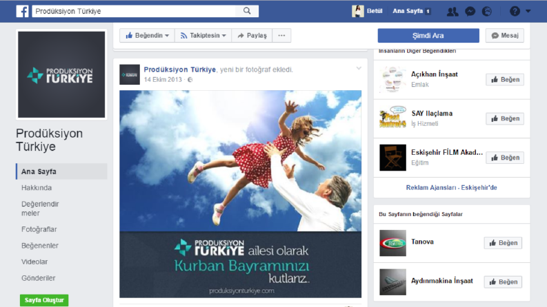
Task: Expand the account menu arrow
Action: coord(528,11)
